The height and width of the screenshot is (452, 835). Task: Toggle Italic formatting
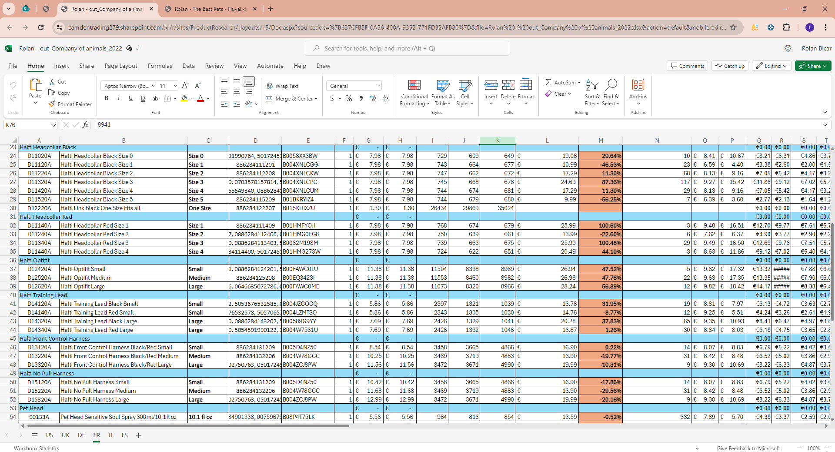pos(118,98)
